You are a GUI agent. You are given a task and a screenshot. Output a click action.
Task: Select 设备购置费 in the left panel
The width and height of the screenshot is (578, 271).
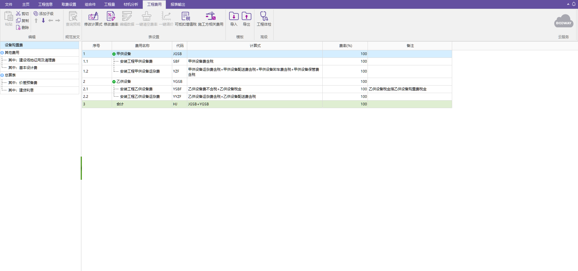click(x=40, y=45)
